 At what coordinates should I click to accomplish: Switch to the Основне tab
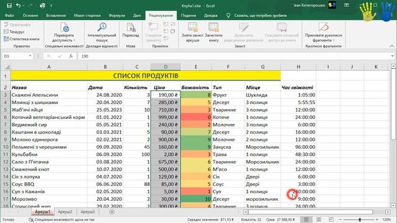pyautogui.click(x=30, y=15)
